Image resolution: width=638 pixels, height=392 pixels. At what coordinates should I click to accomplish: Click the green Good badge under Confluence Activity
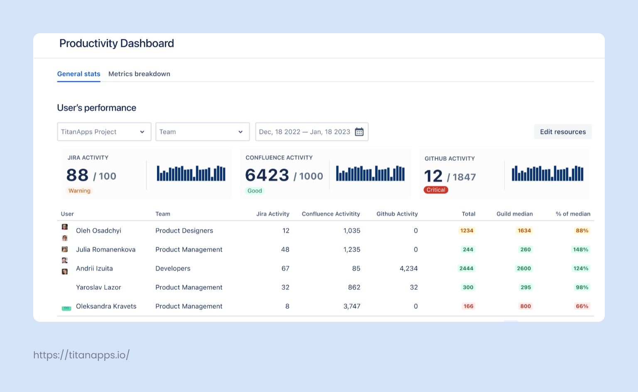click(x=255, y=191)
